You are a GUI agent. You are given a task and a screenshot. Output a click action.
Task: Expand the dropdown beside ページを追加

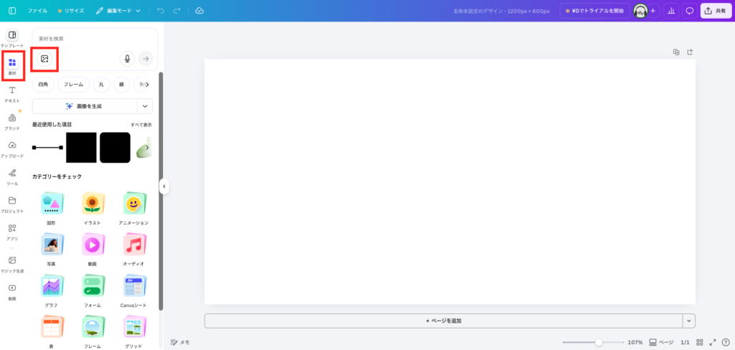(x=689, y=321)
